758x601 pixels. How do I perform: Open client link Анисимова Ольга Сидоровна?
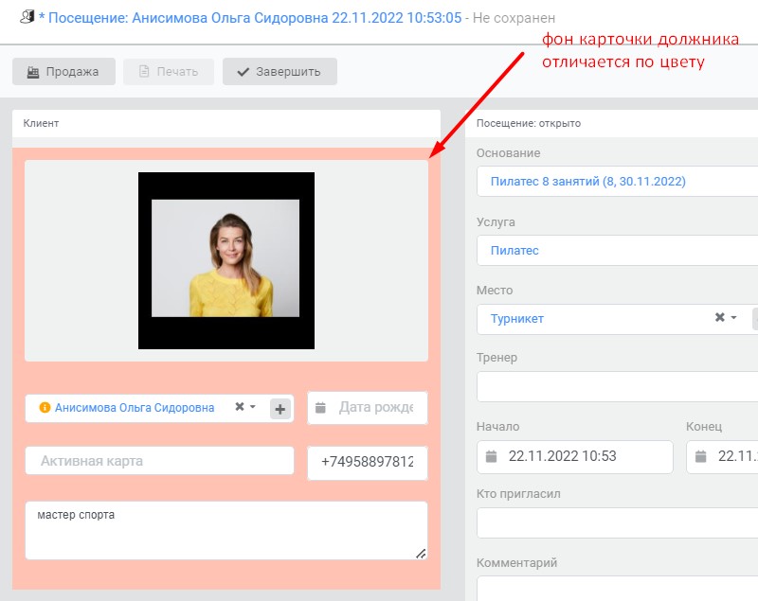coord(135,407)
